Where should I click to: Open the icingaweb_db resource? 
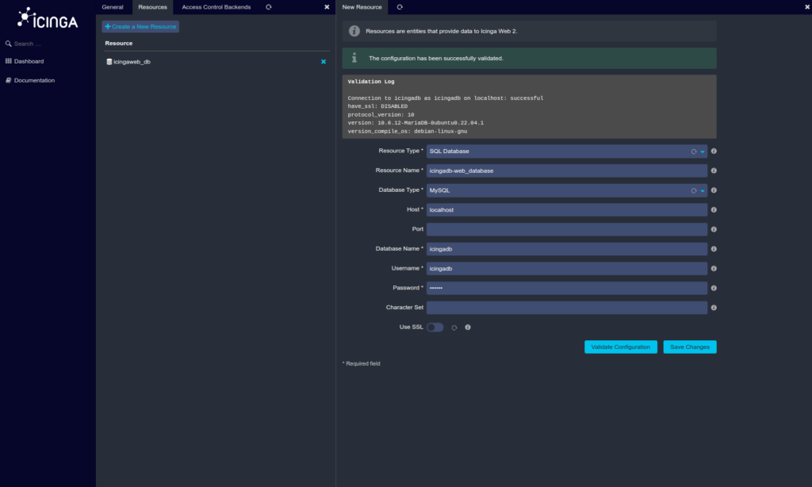(132, 62)
